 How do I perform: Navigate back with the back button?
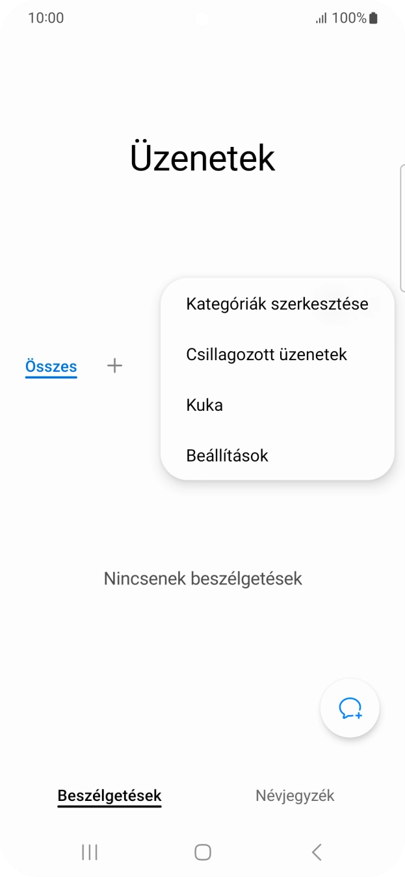coord(316,852)
